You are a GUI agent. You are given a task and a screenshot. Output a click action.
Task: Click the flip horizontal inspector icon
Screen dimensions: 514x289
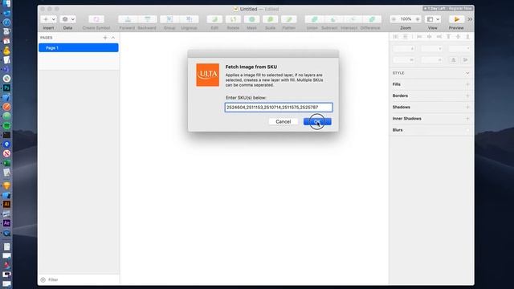pyautogui.click(x=453, y=60)
